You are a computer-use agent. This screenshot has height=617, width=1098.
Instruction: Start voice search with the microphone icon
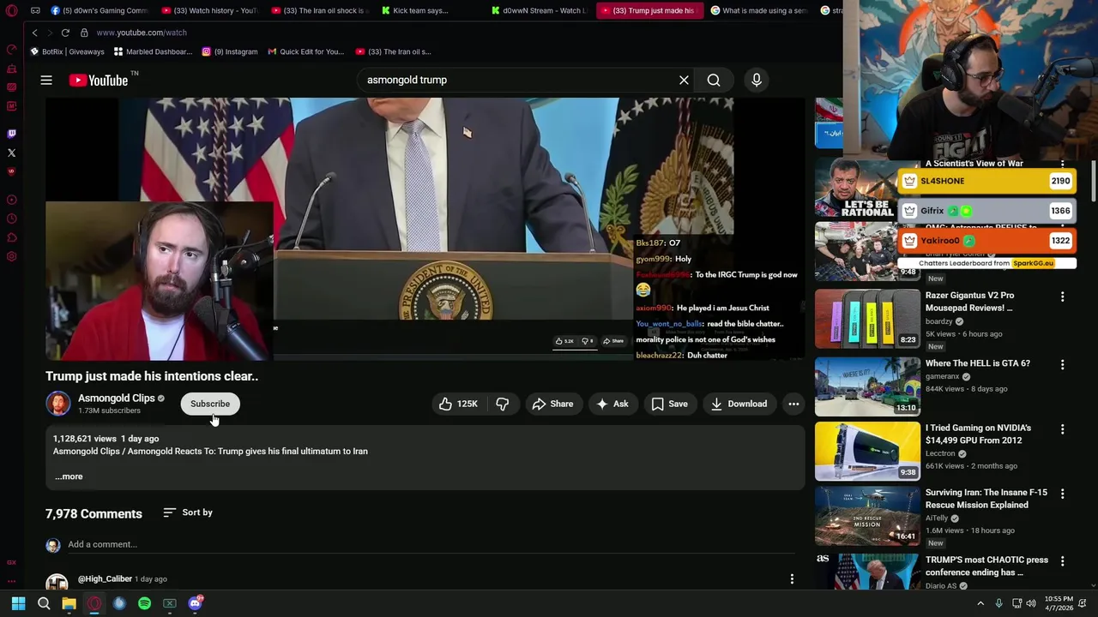(x=757, y=80)
